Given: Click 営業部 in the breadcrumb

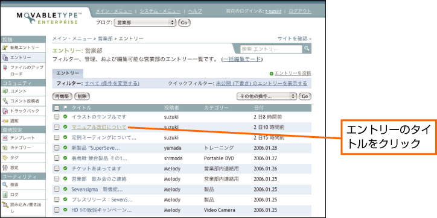Looking at the screenshot, I should [x=105, y=39].
